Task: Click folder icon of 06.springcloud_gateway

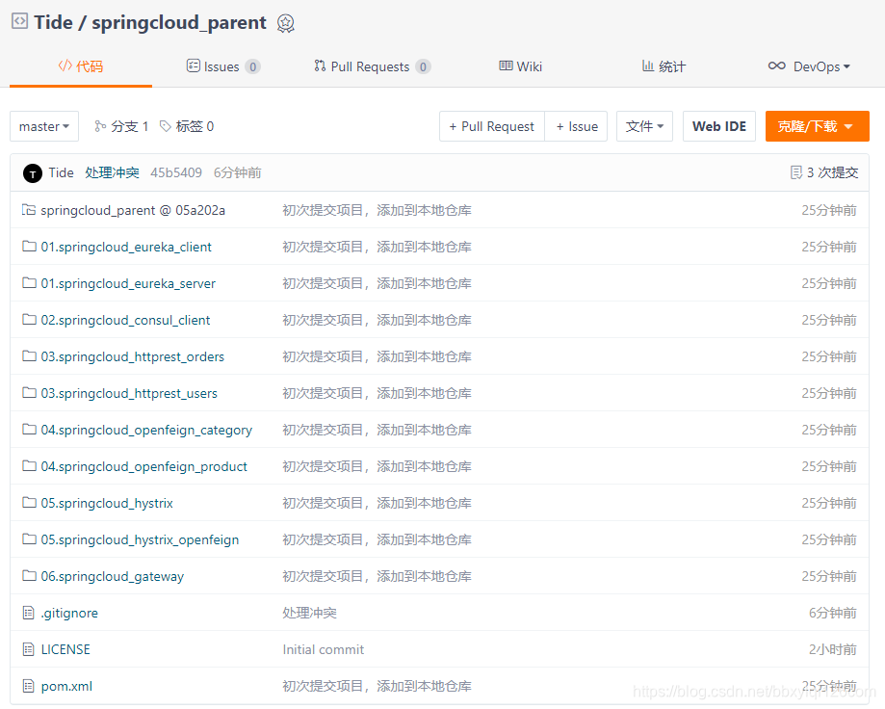Action: click(29, 576)
